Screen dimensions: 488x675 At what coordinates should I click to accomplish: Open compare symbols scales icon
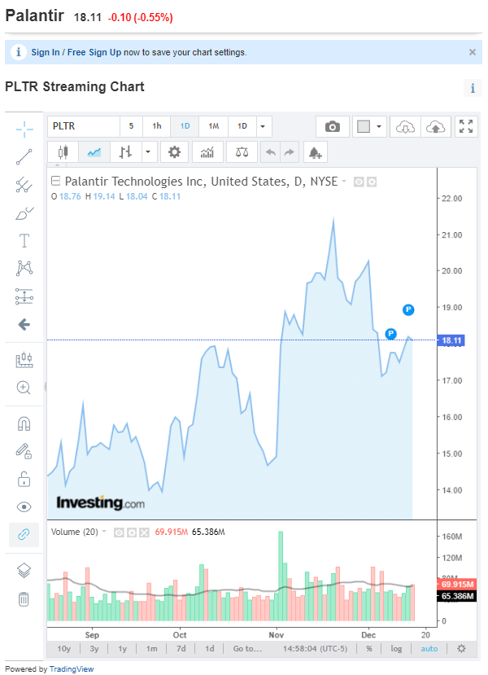click(x=242, y=152)
